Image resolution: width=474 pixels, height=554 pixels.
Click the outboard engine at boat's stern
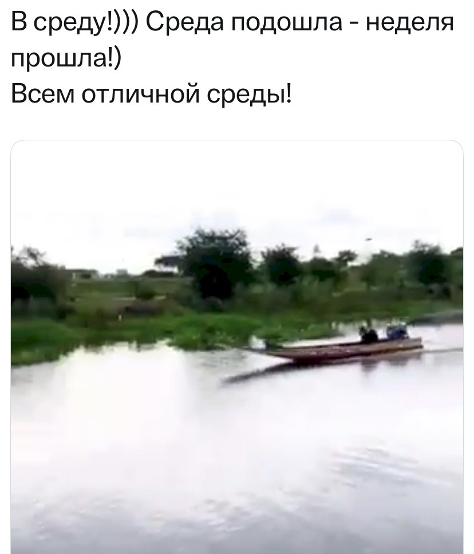coord(397,331)
